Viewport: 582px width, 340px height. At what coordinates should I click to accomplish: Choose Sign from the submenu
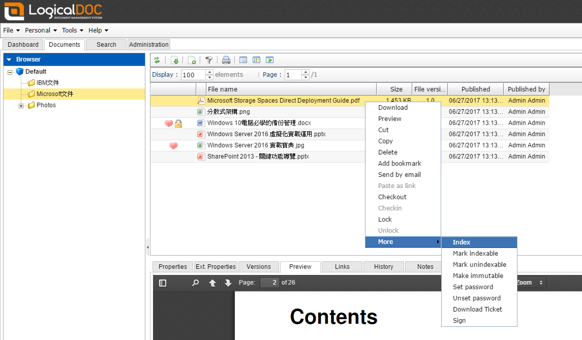point(479,320)
